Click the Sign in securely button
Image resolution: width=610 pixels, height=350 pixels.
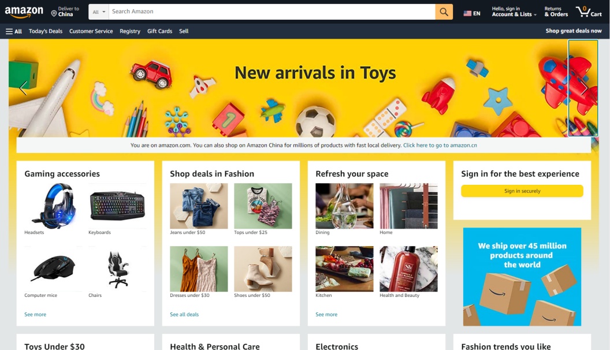pyautogui.click(x=522, y=191)
